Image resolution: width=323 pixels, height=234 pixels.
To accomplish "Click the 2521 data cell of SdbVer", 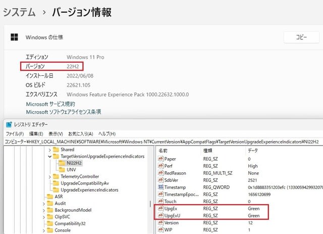I will 252,180.
